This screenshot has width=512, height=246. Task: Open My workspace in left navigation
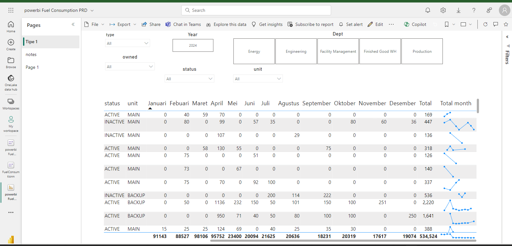[11, 124]
